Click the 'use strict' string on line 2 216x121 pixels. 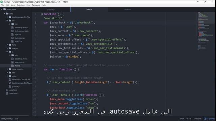click(x=53, y=18)
